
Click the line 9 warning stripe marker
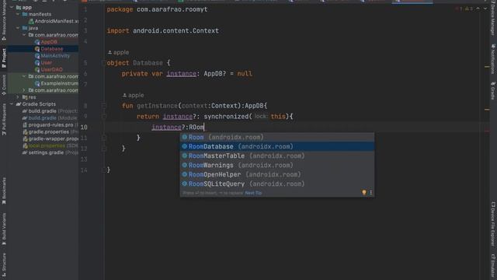point(487,110)
